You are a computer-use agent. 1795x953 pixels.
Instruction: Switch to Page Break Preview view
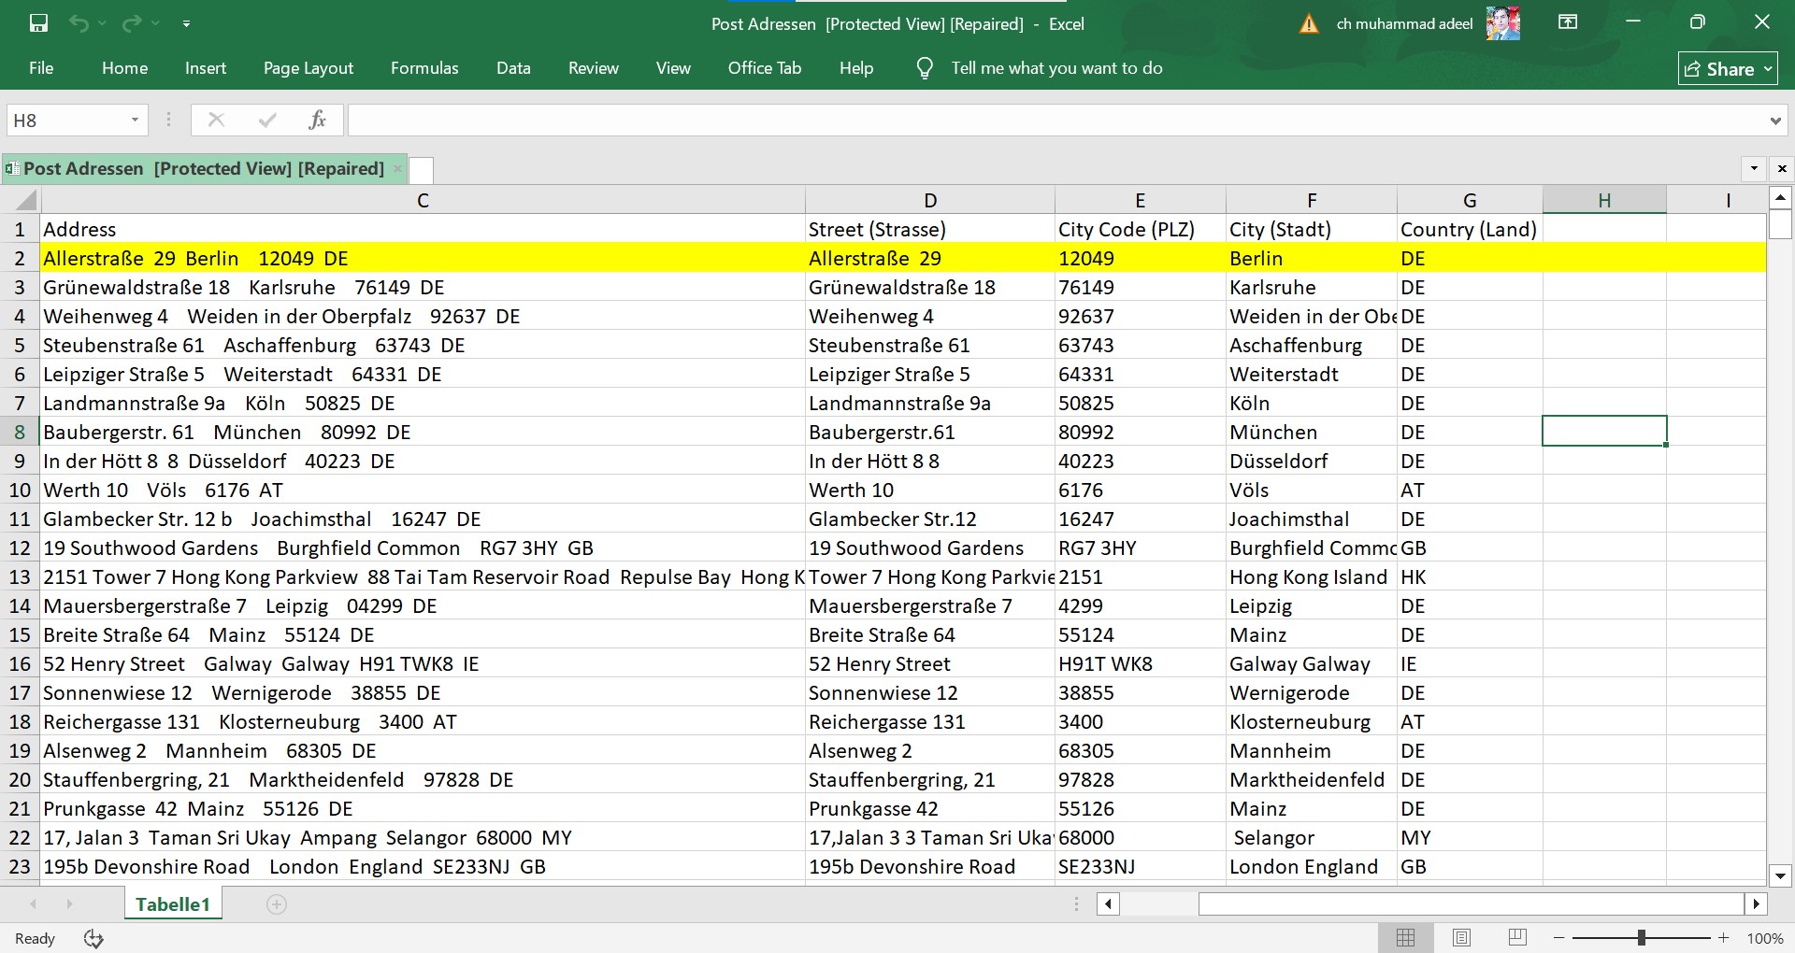pyautogui.click(x=1517, y=937)
